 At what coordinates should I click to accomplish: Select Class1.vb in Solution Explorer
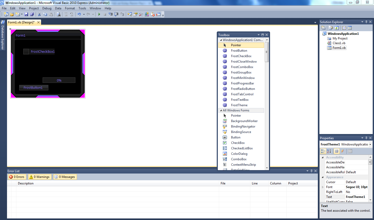click(339, 43)
